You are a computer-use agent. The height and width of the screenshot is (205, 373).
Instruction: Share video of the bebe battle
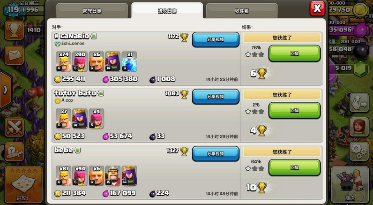(x=216, y=154)
